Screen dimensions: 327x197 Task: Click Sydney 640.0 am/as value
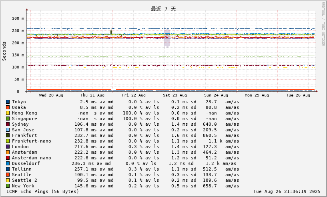[221, 125]
